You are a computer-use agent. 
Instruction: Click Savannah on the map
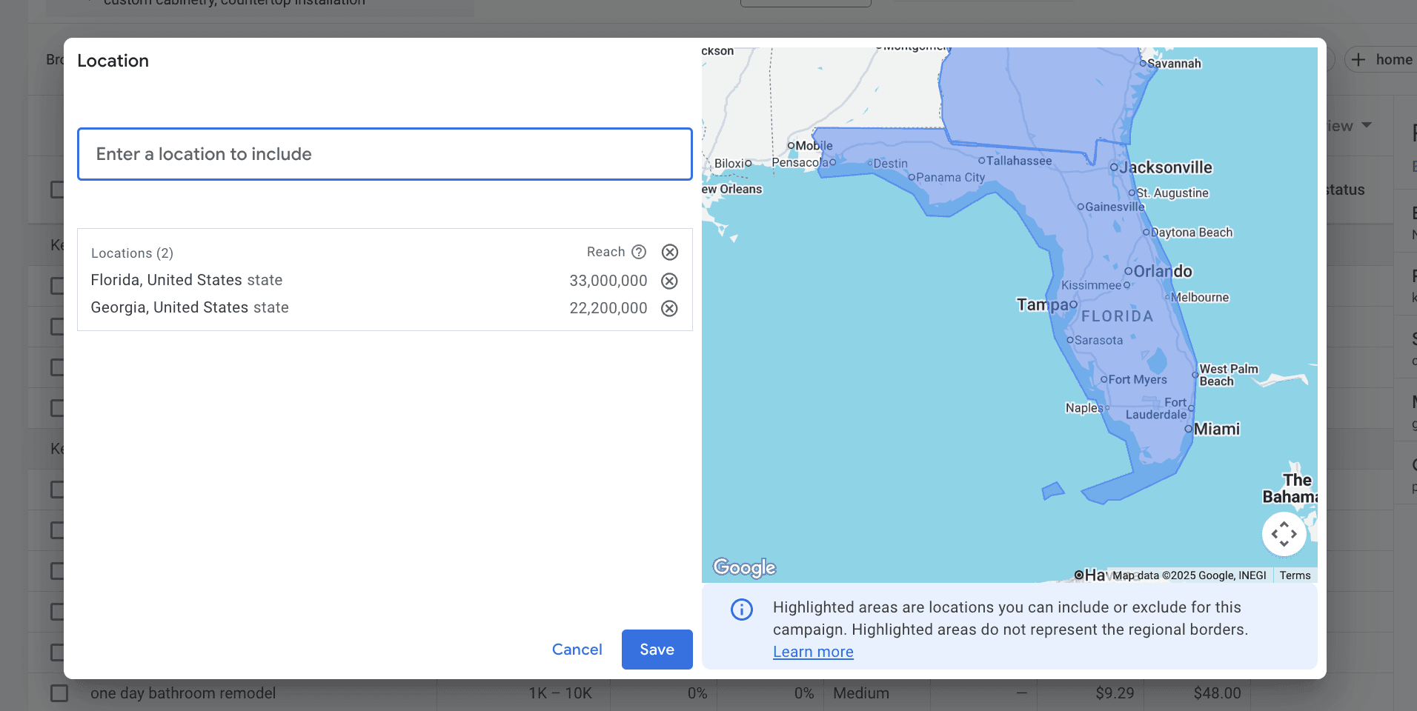click(1174, 64)
